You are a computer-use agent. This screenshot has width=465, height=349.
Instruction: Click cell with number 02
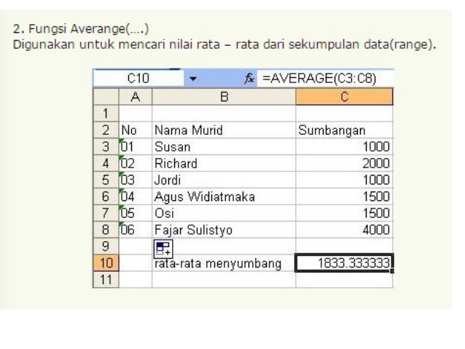click(x=136, y=163)
